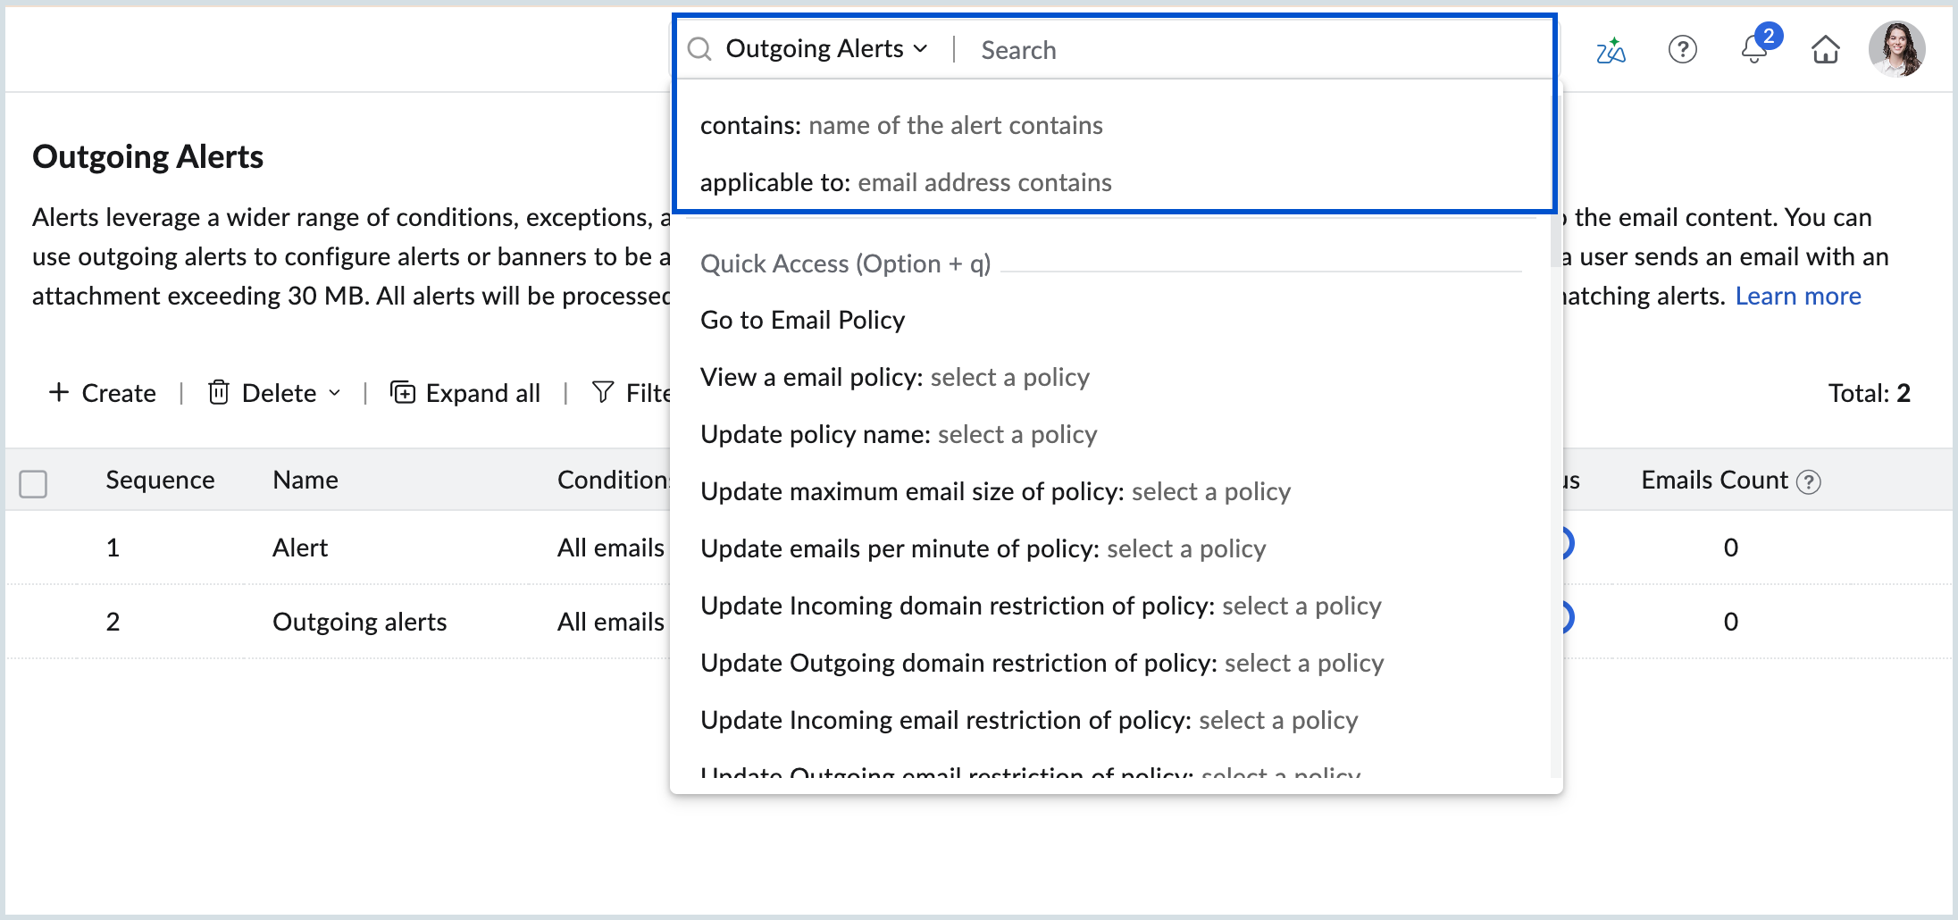Click the help question mark icon
Image resolution: width=1958 pixels, height=920 pixels.
tap(1682, 49)
